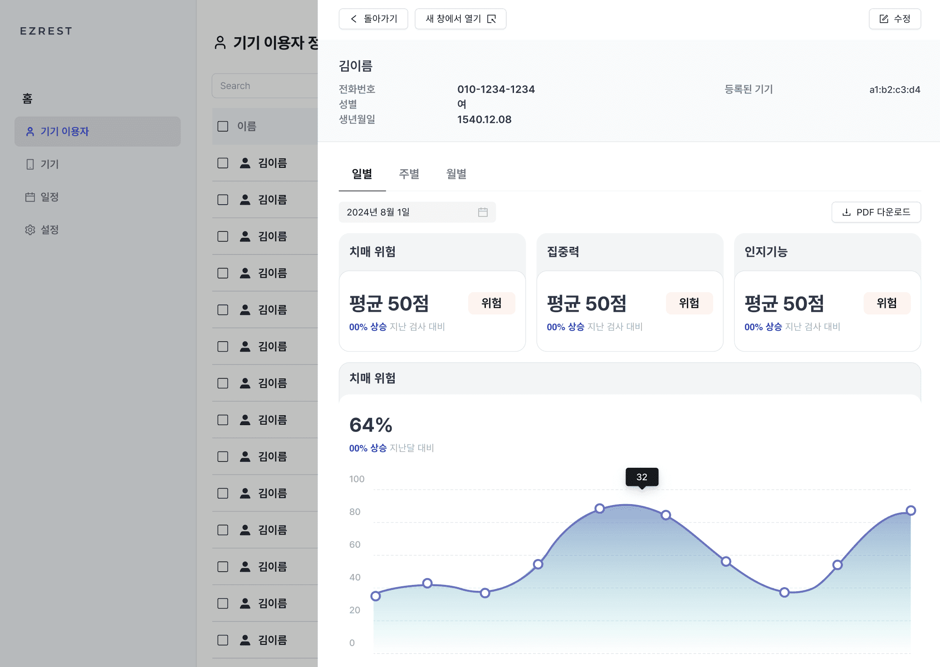Open 설정 via sidebar gear icon
Viewport: 940px width, 667px height.
[x=30, y=230]
